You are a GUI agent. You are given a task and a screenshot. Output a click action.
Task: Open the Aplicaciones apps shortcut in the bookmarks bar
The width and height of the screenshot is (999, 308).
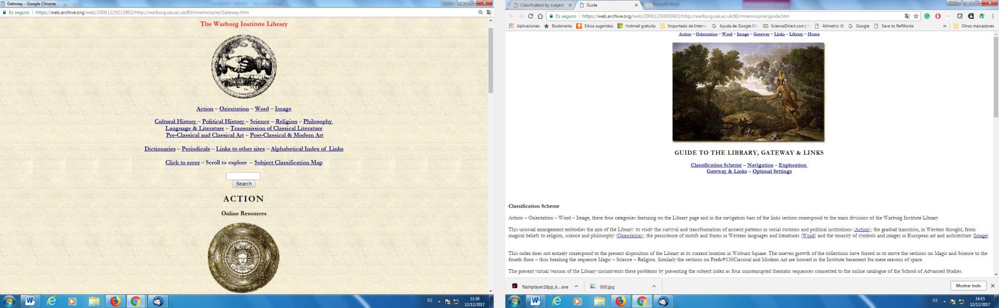pyautogui.click(x=524, y=26)
